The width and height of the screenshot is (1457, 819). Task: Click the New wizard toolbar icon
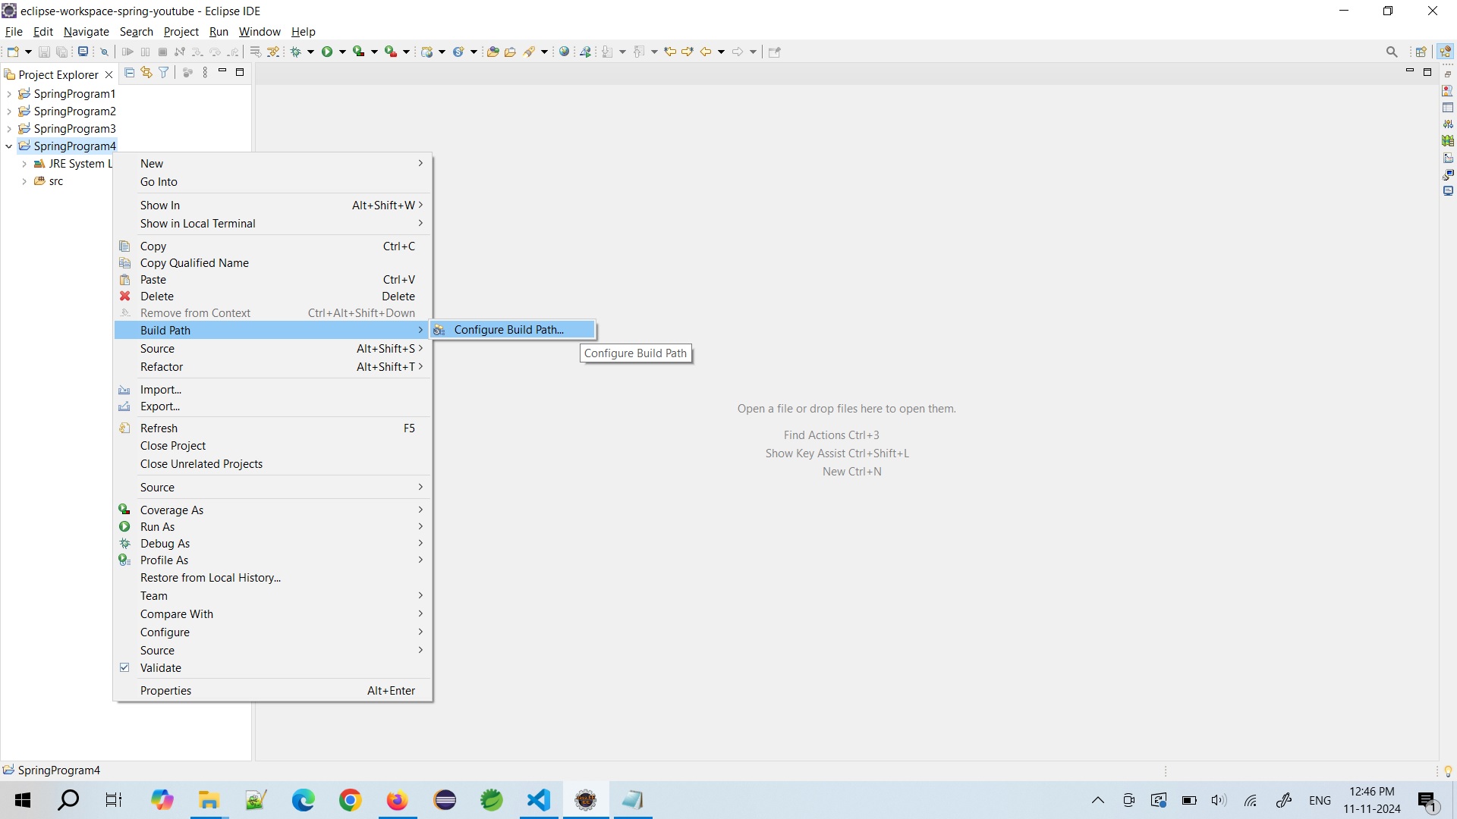pos(13,52)
